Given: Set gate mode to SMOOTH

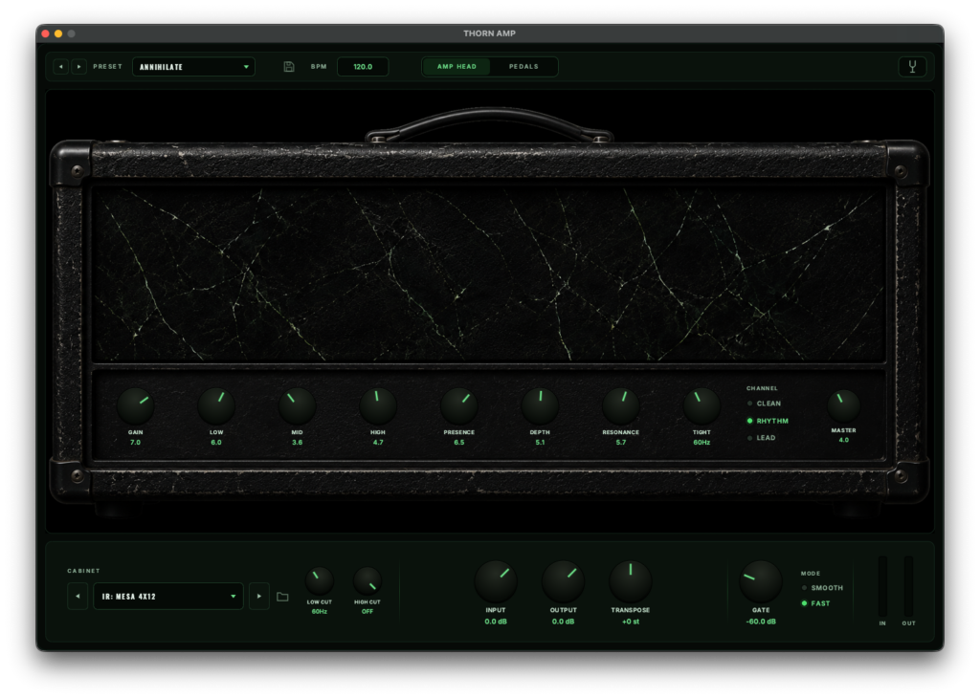Looking at the screenshot, I should click(x=822, y=588).
